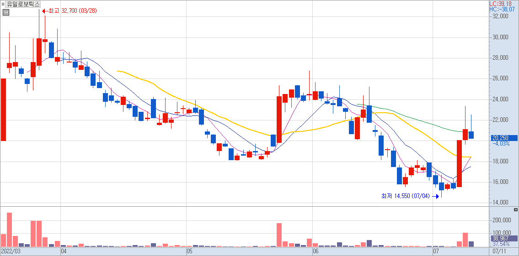Click the 30,000 price axis label
This screenshot has width=519, height=256.
coord(500,37)
